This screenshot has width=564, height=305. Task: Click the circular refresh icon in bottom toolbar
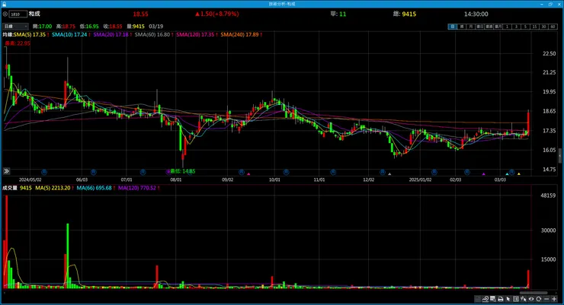538,299
